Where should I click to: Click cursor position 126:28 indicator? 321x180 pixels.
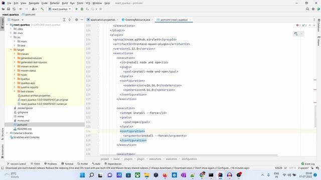(278, 168)
